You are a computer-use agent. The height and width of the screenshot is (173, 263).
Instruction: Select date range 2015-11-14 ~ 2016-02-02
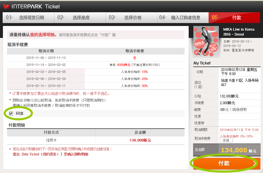46,65
